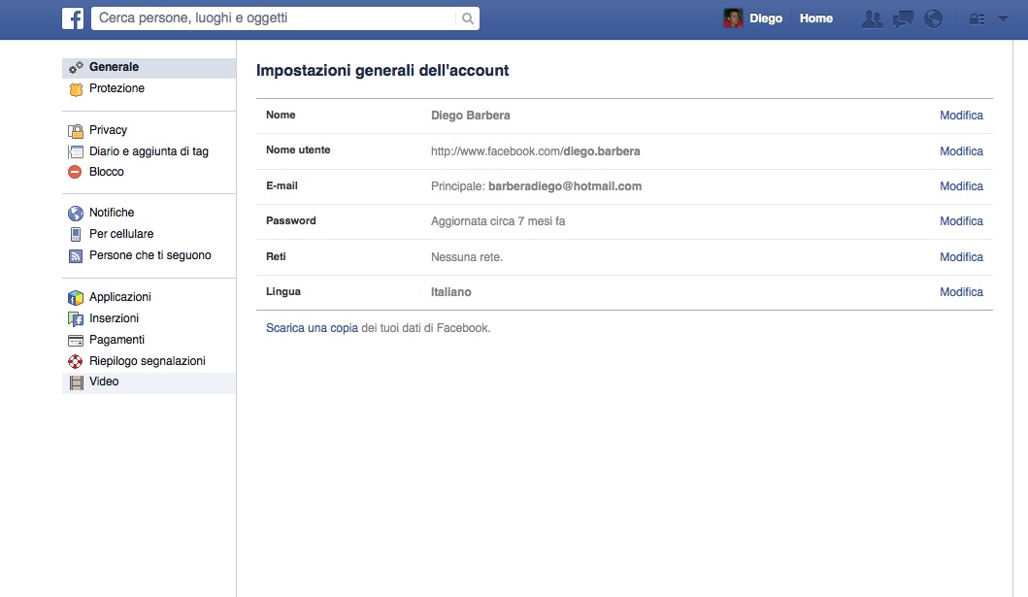Open privacy shortcuts lock icon
Screen dimensions: 1028x597
(977, 19)
